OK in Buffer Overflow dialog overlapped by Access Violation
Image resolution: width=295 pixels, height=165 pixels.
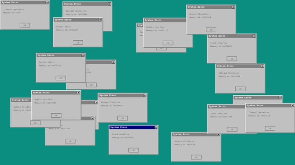[x=168, y=43]
